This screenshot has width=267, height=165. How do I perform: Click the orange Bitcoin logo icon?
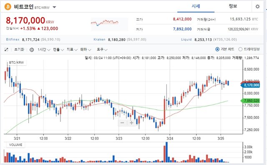click(x=8, y=7)
